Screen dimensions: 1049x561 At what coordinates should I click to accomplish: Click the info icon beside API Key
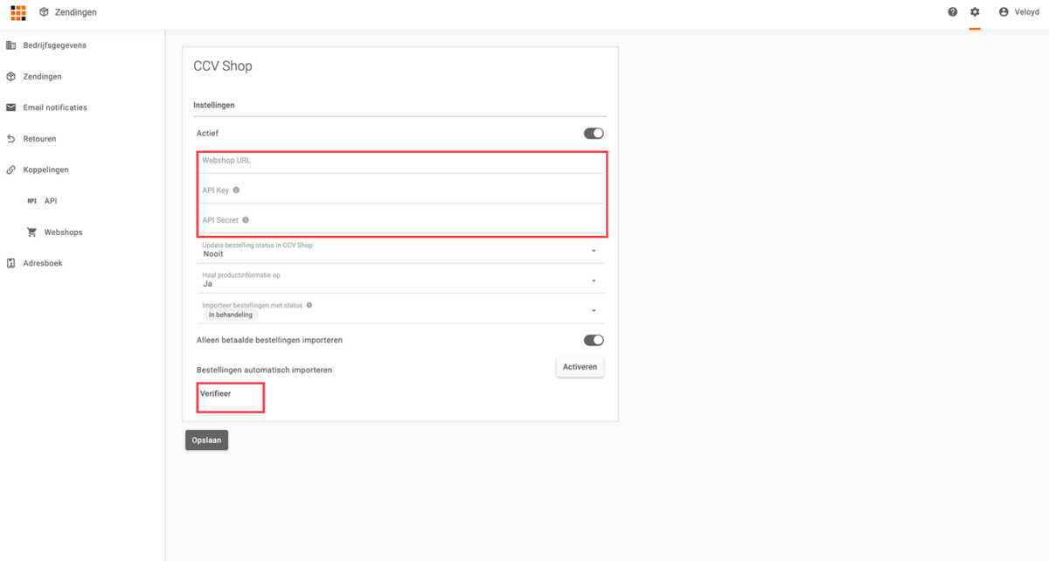[236, 190]
